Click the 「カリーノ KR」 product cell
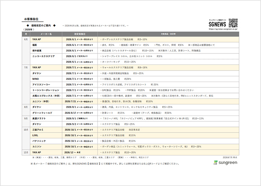The width and height of the screenshot is (261, 186). pyautogui.click(x=168, y=118)
